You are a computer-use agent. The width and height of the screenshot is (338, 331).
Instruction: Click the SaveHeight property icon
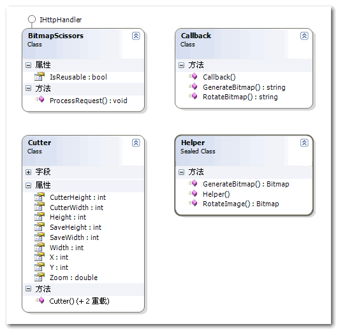tap(40, 227)
